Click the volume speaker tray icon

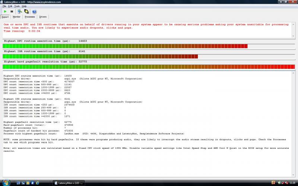287,183
